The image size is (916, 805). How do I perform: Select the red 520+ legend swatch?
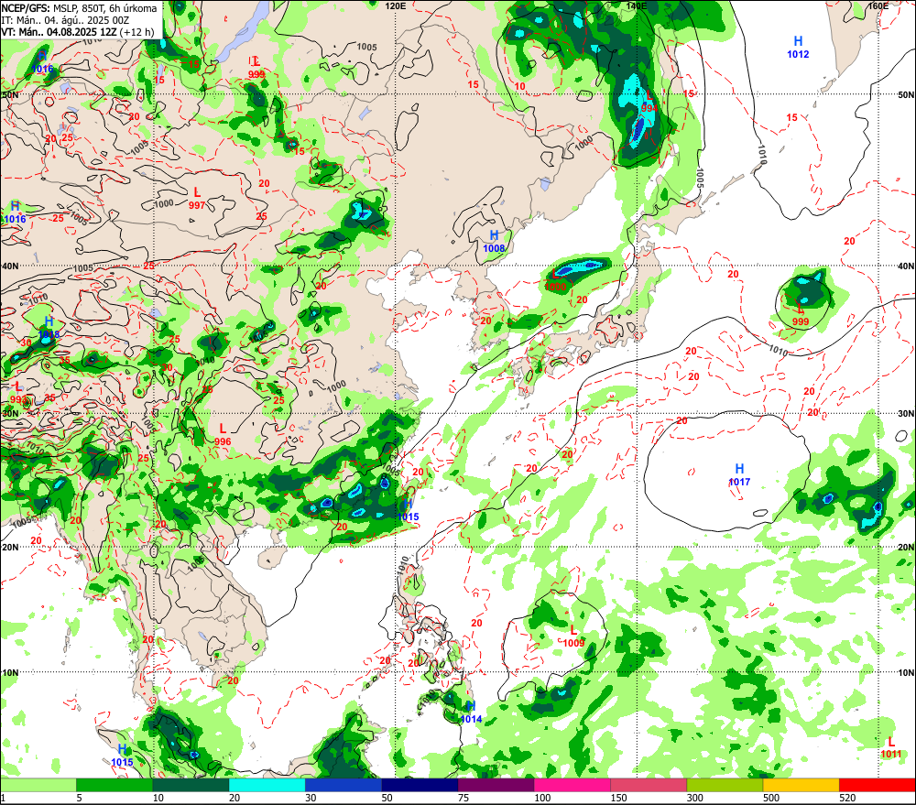pos(878,785)
